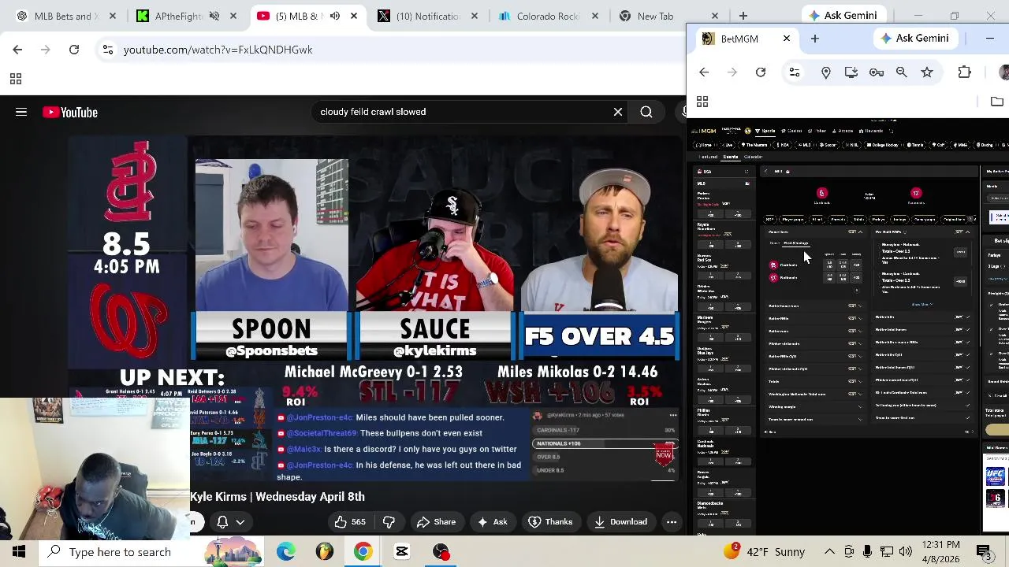This screenshot has height=567, width=1009.
Task: Expand Batter RBIs section in BetMGM
Action: coord(816,318)
